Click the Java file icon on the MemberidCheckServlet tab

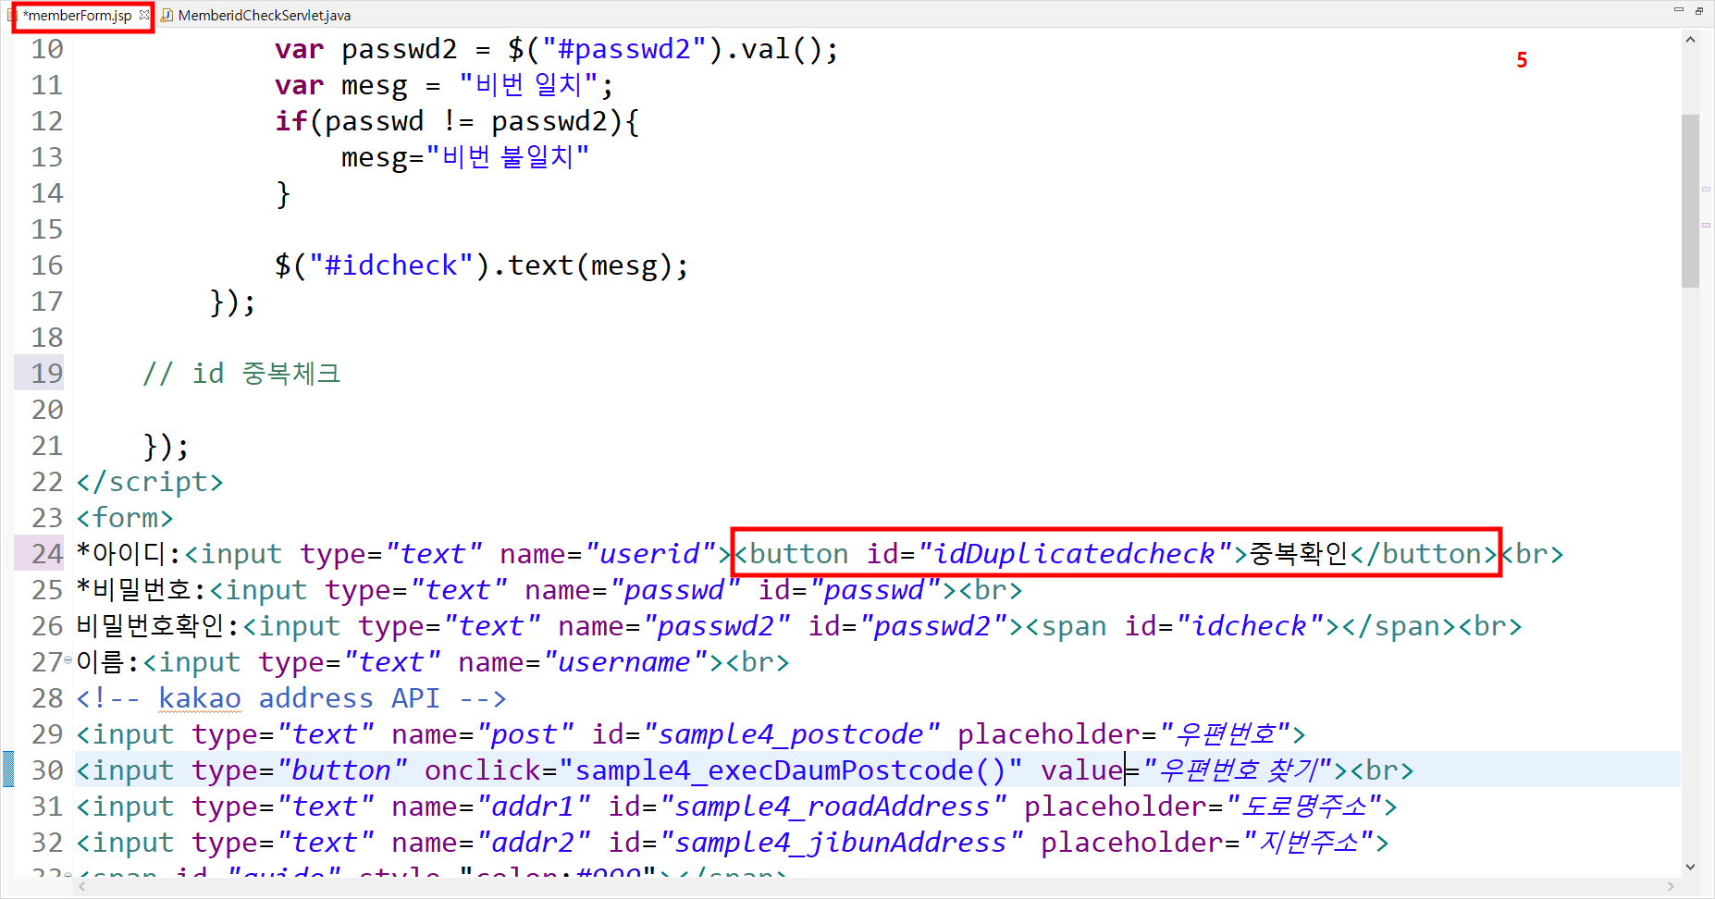pyautogui.click(x=167, y=16)
